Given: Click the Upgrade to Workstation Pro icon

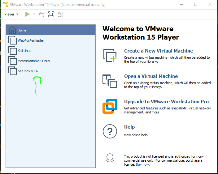Looking at the screenshot, I should click(110, 106).
